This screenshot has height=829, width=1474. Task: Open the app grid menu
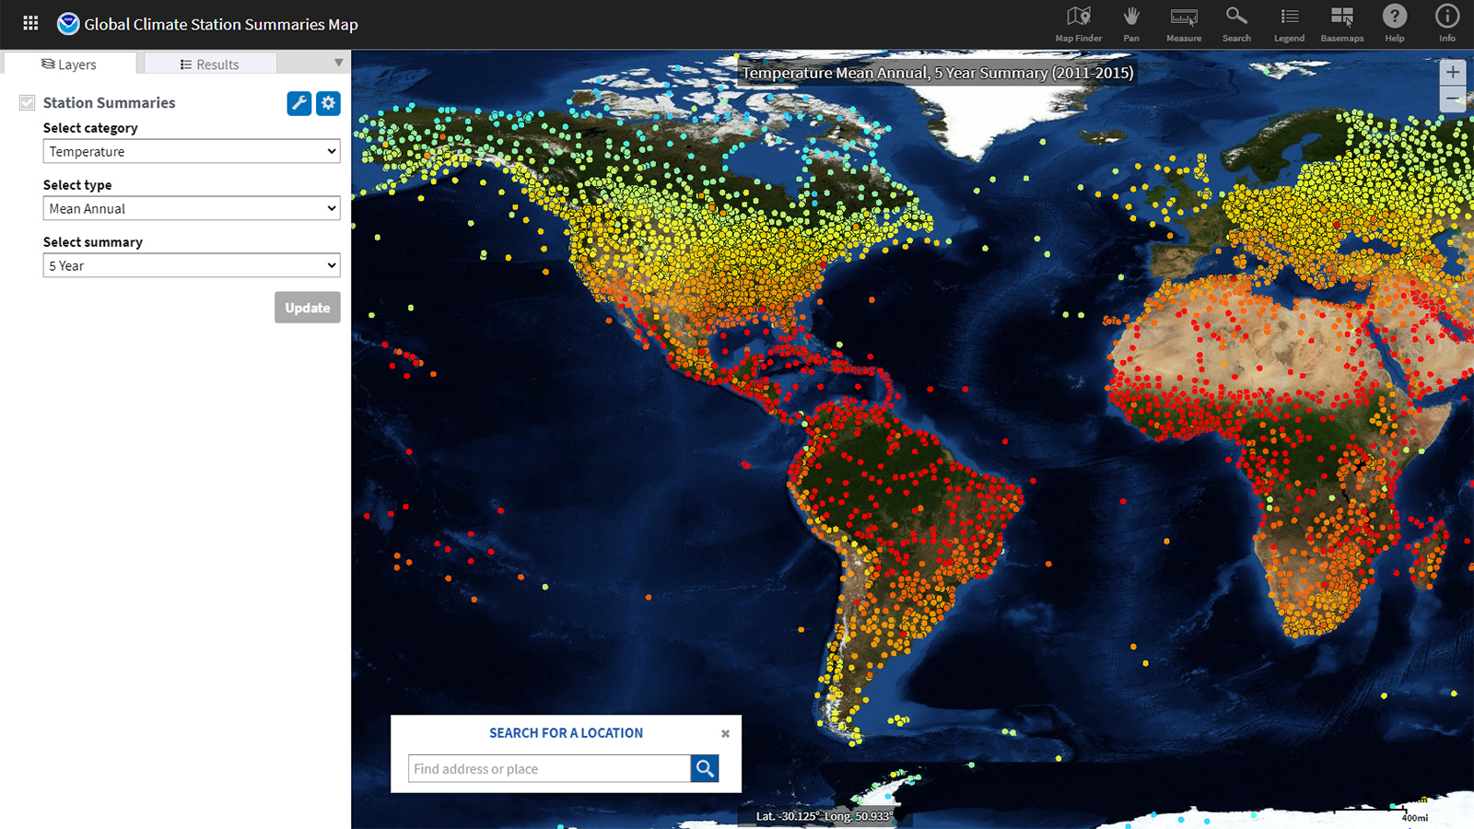click(x=29, y=23)
